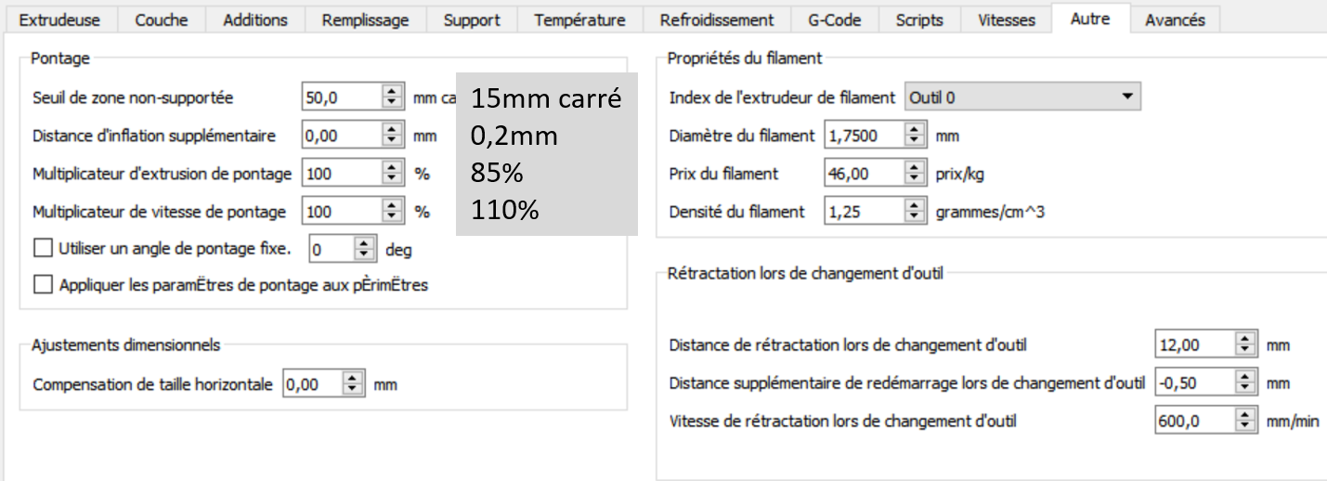Switch to the Extrudeuse tab
Image resolution: width=1327 pixels, height=481 pixels.
pyautogui.click(x=60, y=19)
